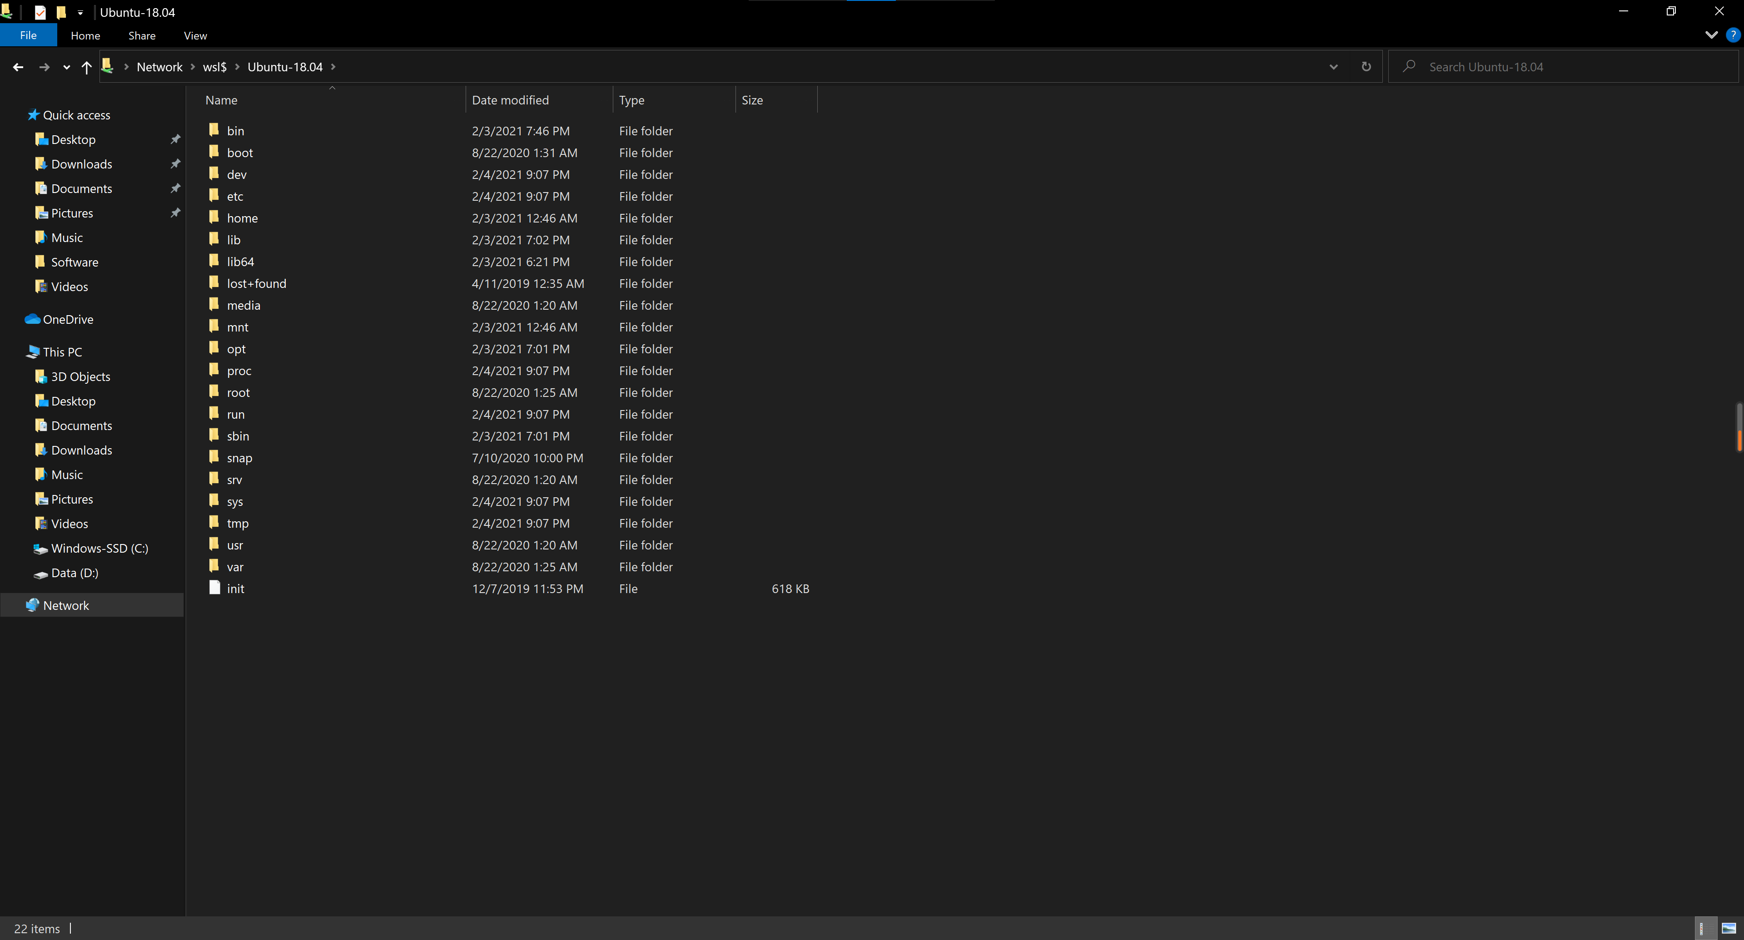Go back with the Back arrow
Viewport: 1744px width, 940px height.
pos(18,67)
